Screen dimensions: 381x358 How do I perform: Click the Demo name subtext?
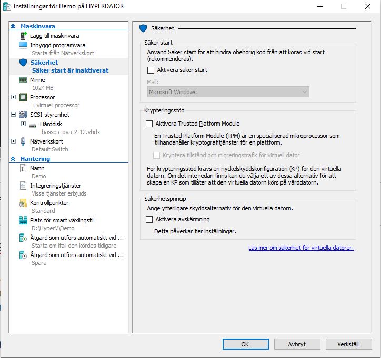(x=38, y=176)
